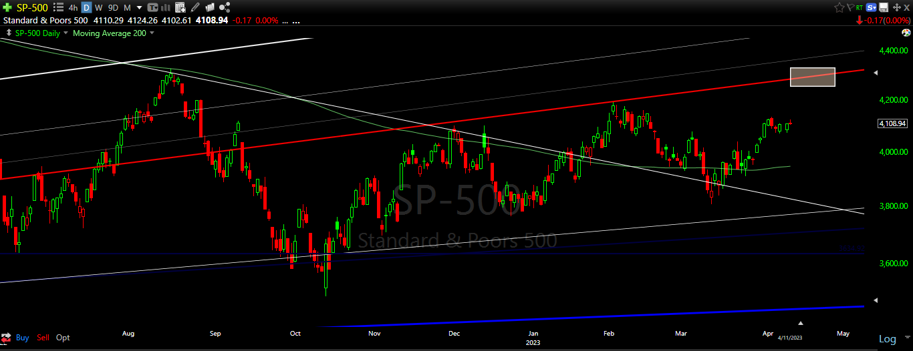
Task: Click the 3,800.00 price axis label
Action: point(892,206)
